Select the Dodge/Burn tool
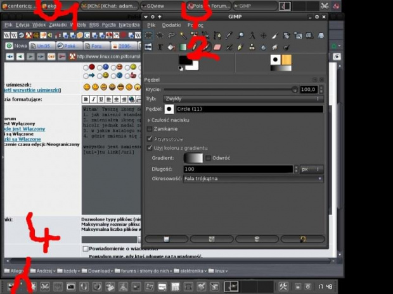 click(287, 47)
